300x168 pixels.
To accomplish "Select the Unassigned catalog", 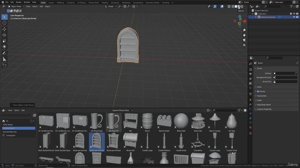I will (10, 135).
